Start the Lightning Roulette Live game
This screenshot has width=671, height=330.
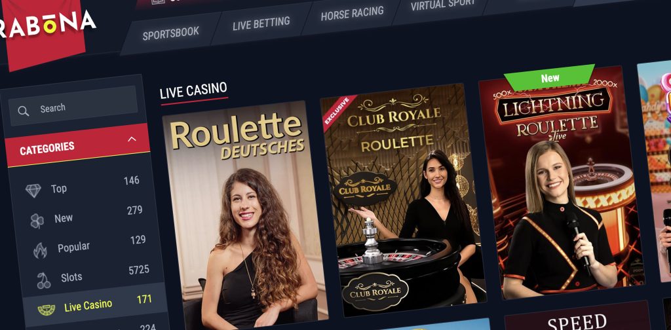pos(561,183)
